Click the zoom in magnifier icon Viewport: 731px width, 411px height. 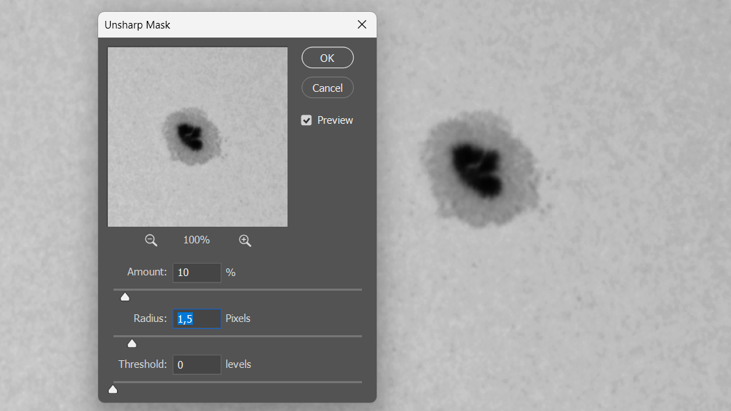pyautogui.click(x=244, y=240)
